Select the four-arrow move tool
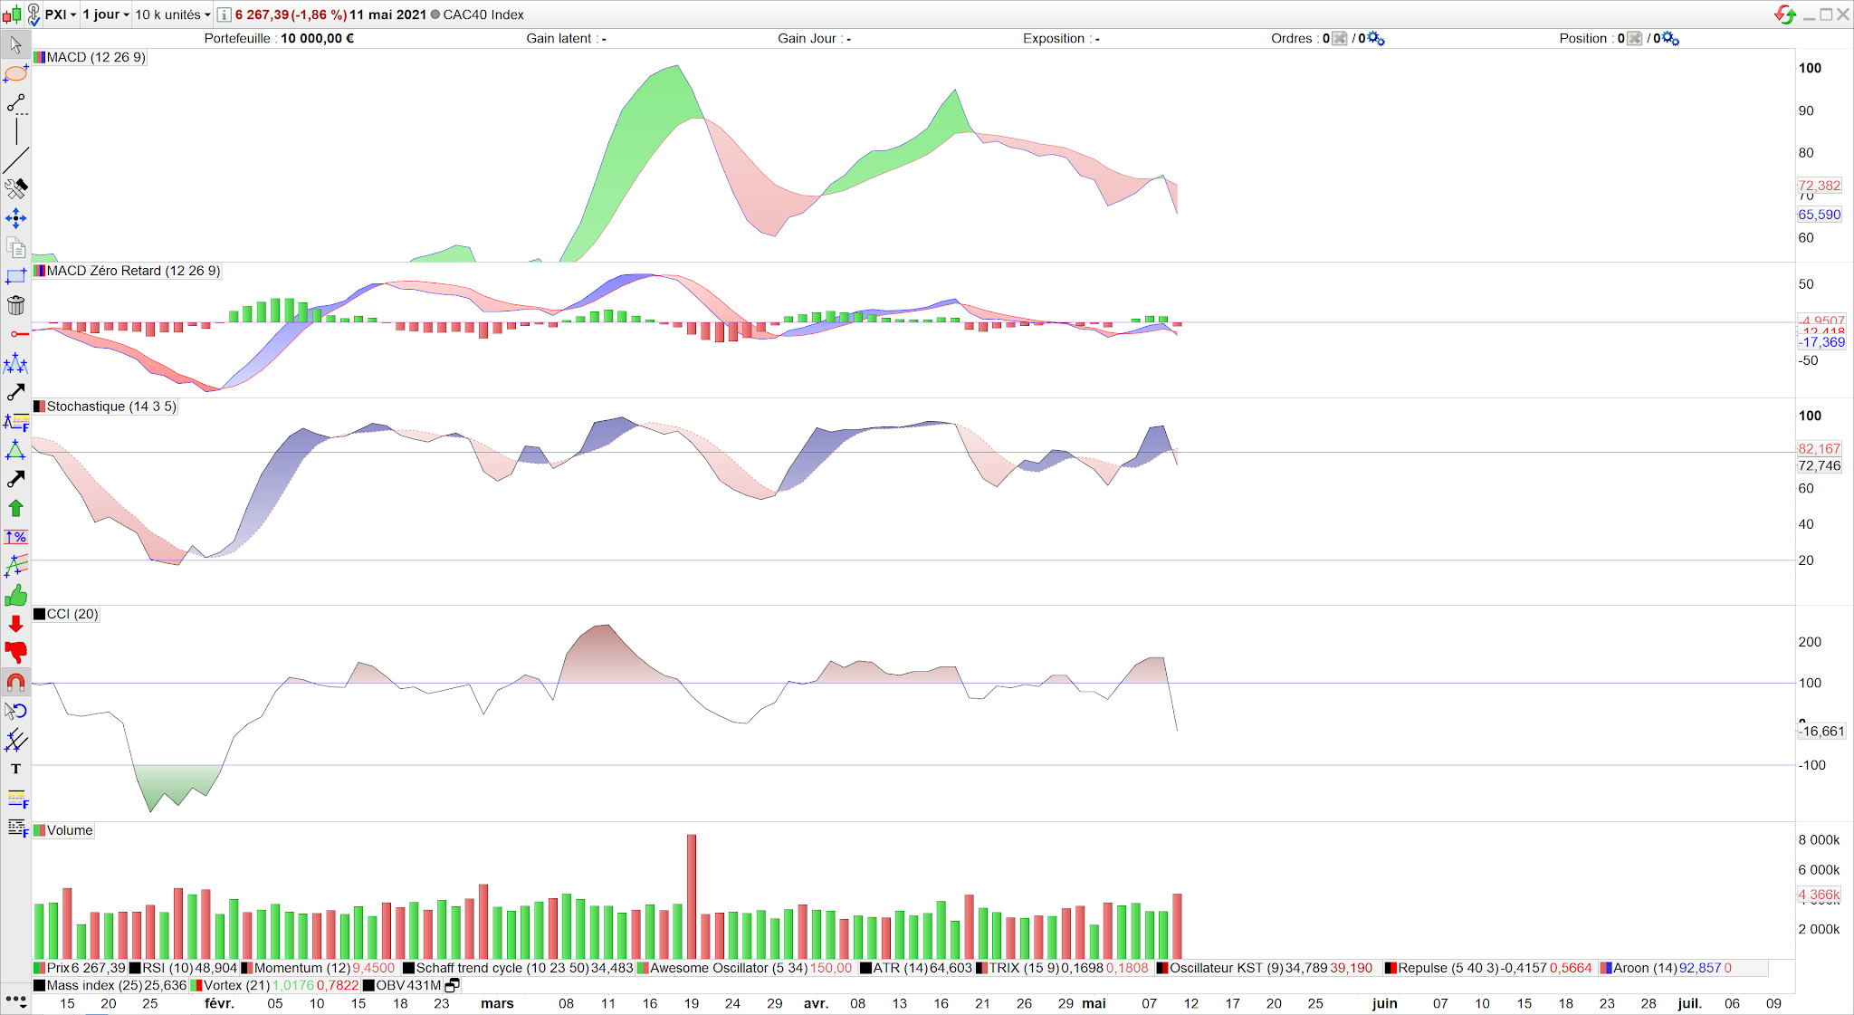Image resolution: width=1854 pixels, height=1015 pixels. [15, 218]
